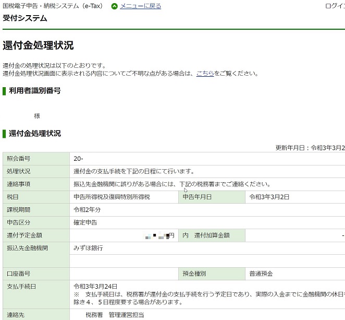
Task: Select the 申告年月日 label cell
Action: pyautogui.click(x=212, y=197)
